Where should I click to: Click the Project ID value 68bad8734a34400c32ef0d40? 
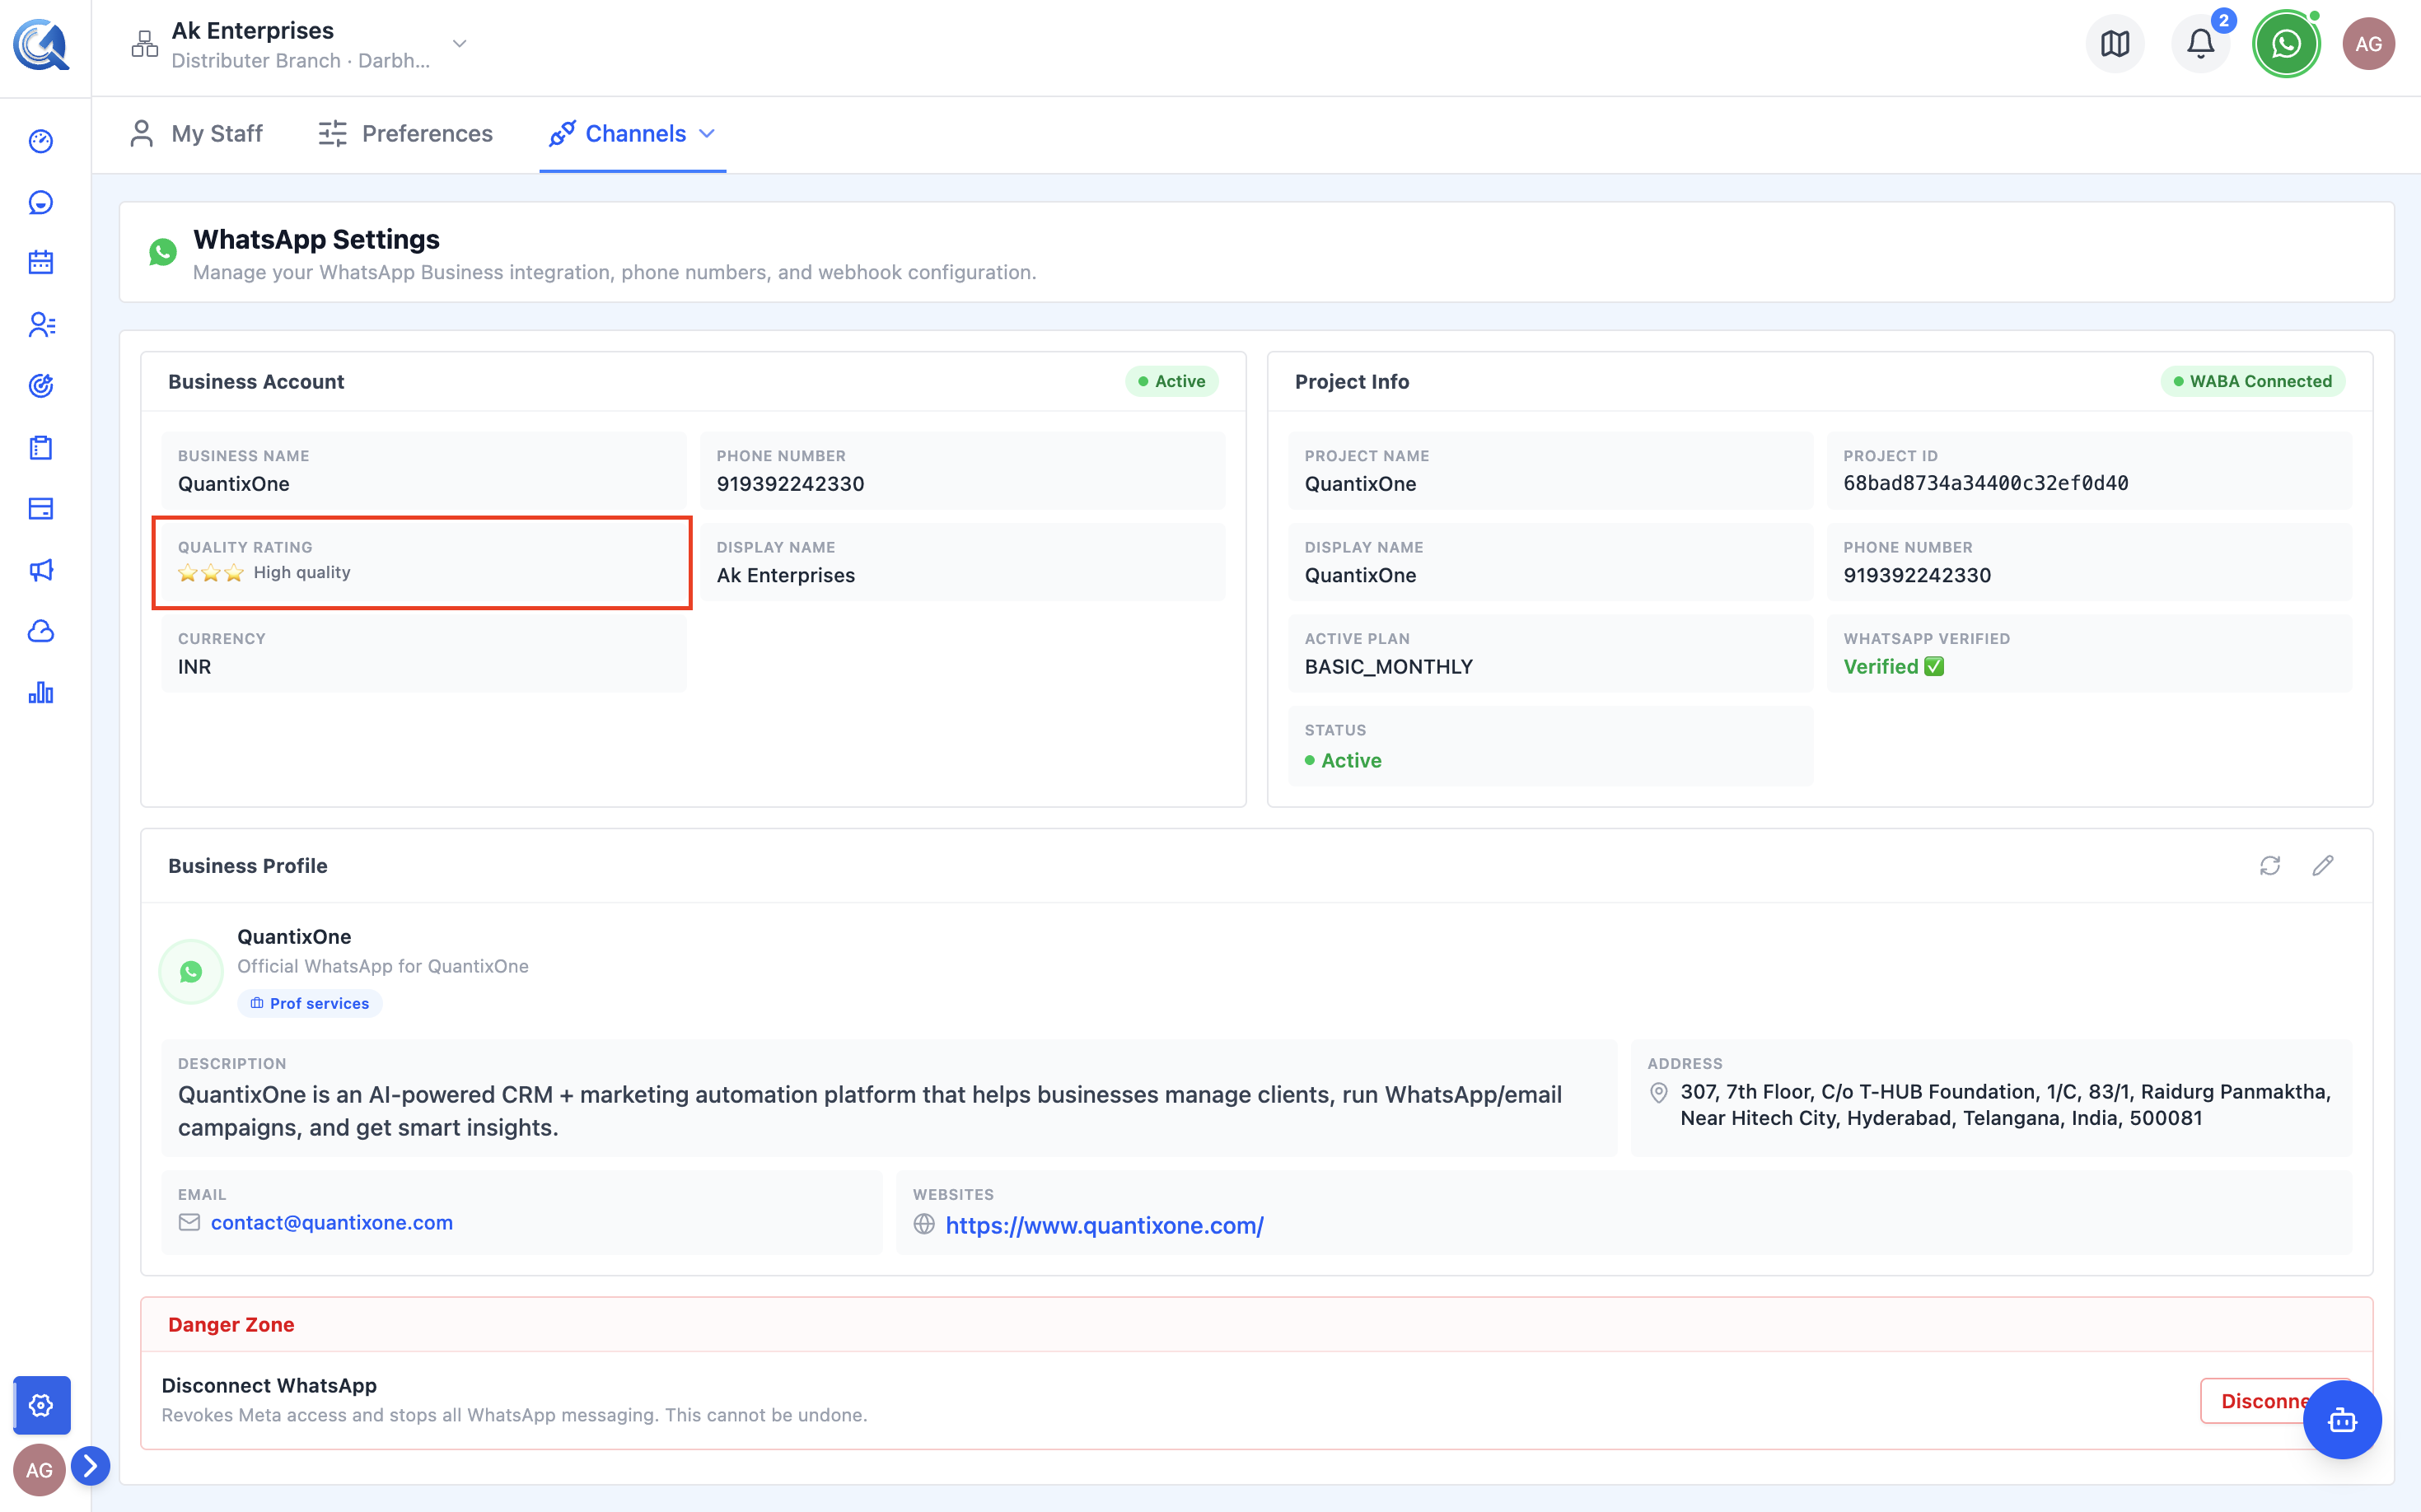[x=1986, y=484]
